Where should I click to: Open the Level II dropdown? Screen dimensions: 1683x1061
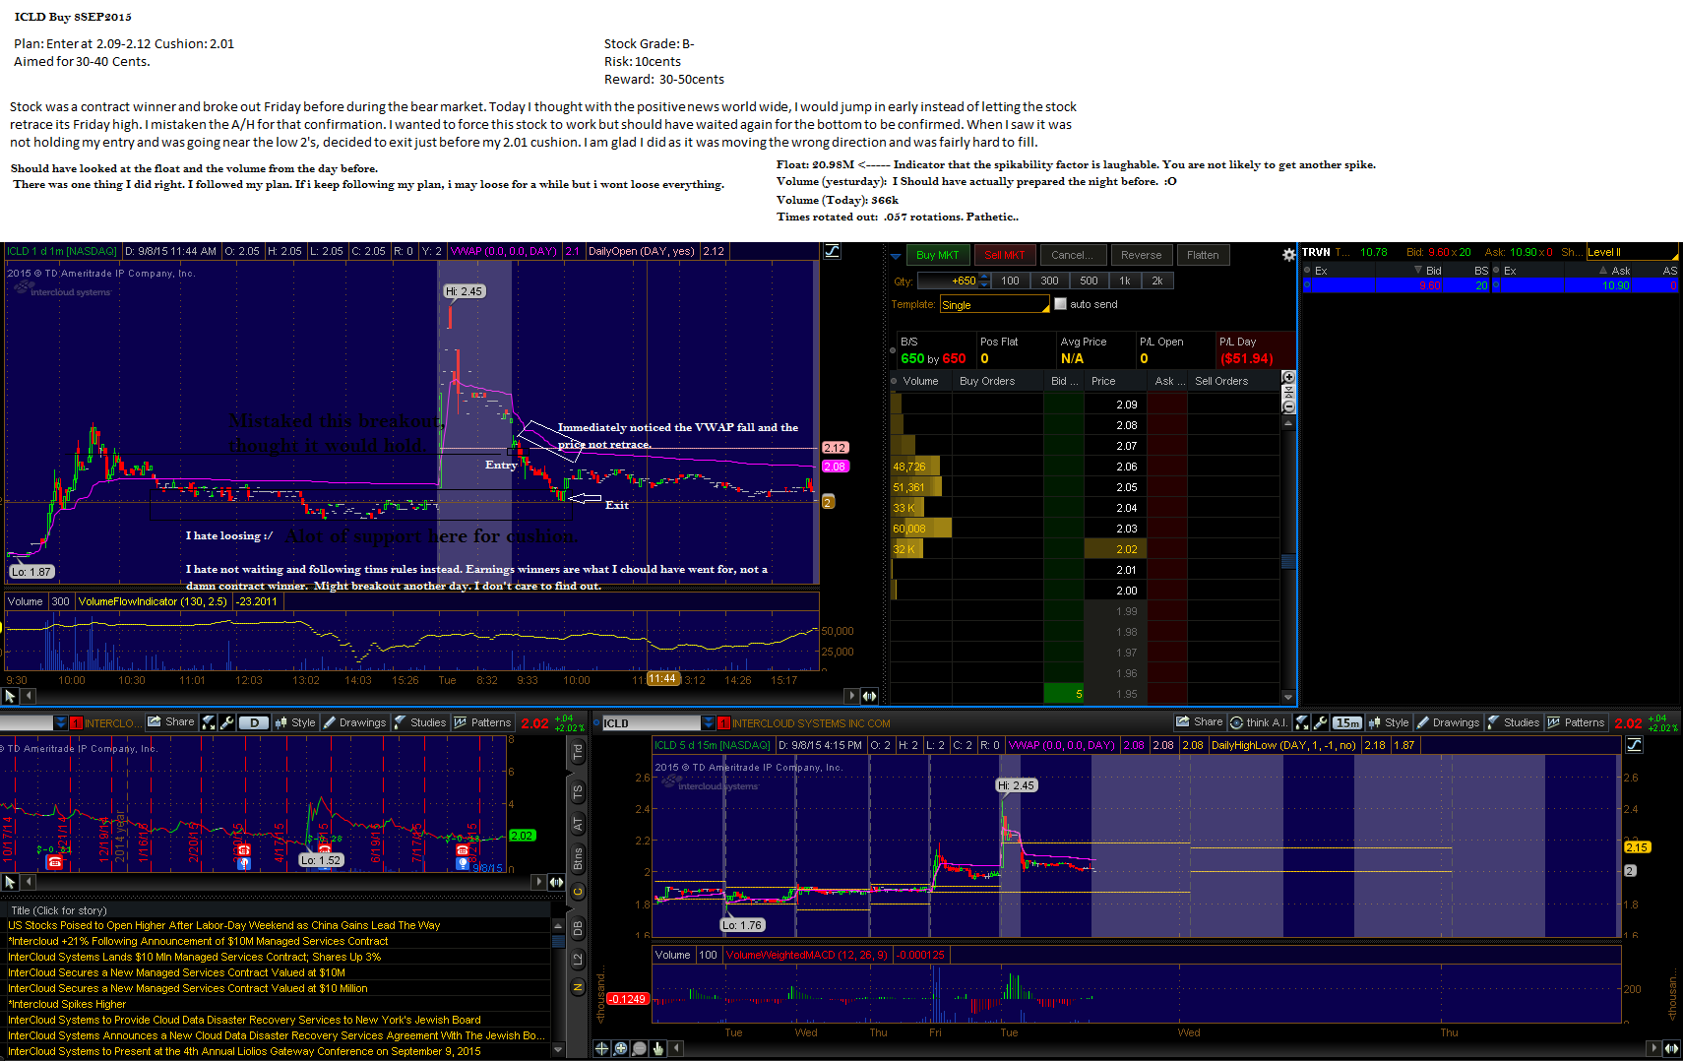tap(1632, 252)
